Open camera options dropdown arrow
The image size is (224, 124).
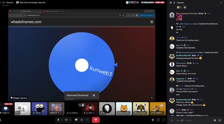point(70,120)
